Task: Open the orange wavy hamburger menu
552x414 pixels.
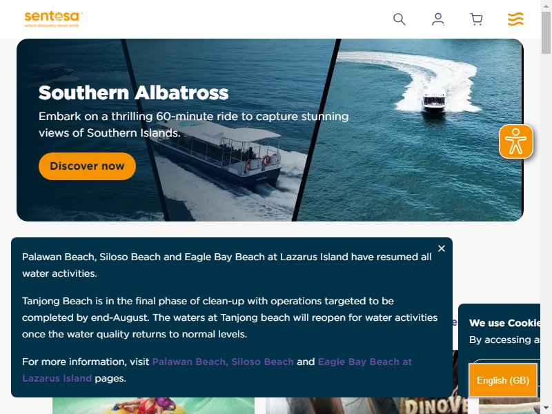Action: 515,19
